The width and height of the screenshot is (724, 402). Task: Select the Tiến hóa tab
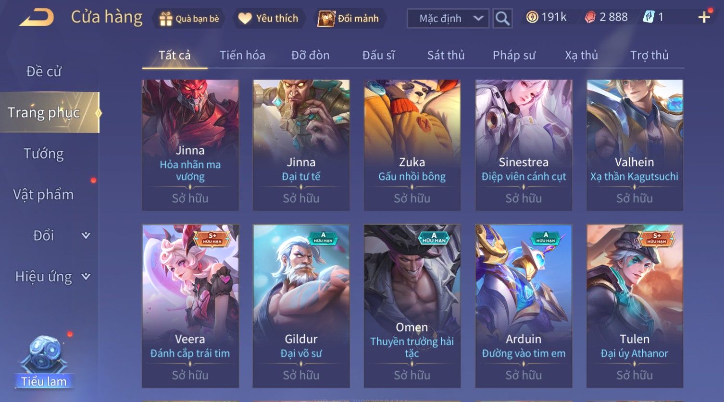pos(242,55)
